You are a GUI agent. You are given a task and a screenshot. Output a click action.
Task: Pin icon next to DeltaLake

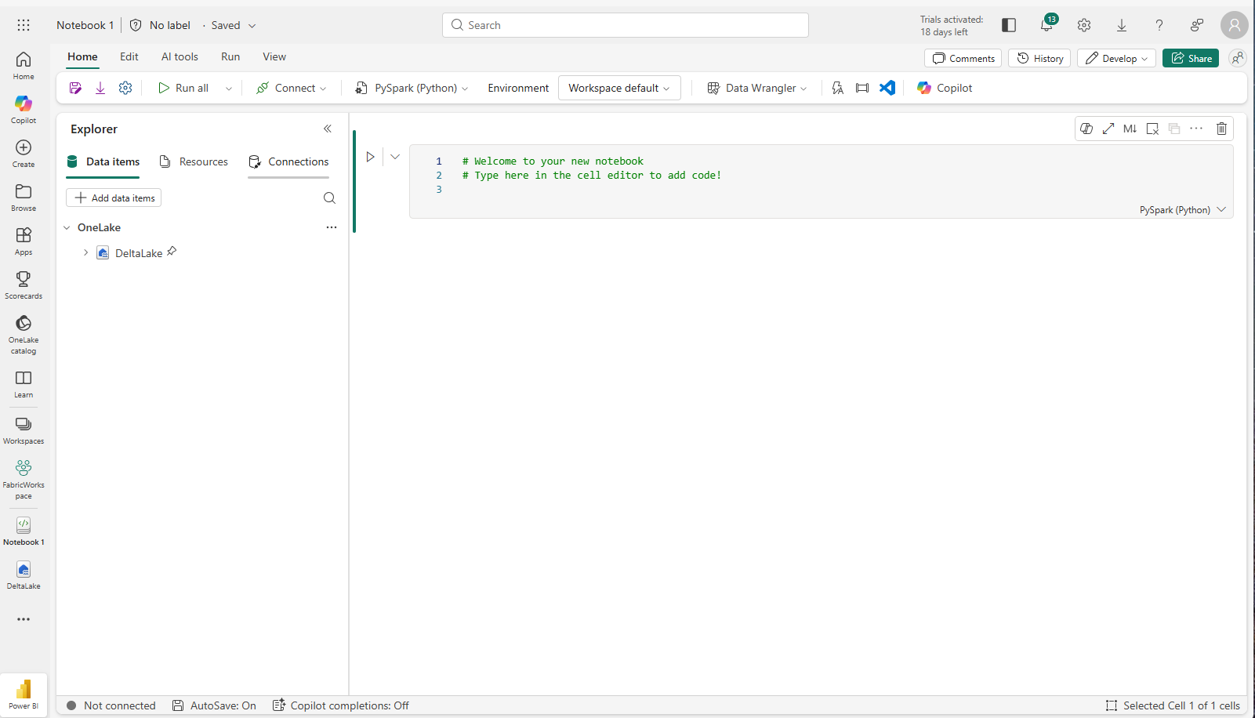tap(172, 252)
